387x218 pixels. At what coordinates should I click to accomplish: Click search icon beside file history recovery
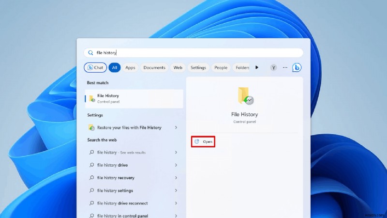pyautogui.click(x=91, y=178)
